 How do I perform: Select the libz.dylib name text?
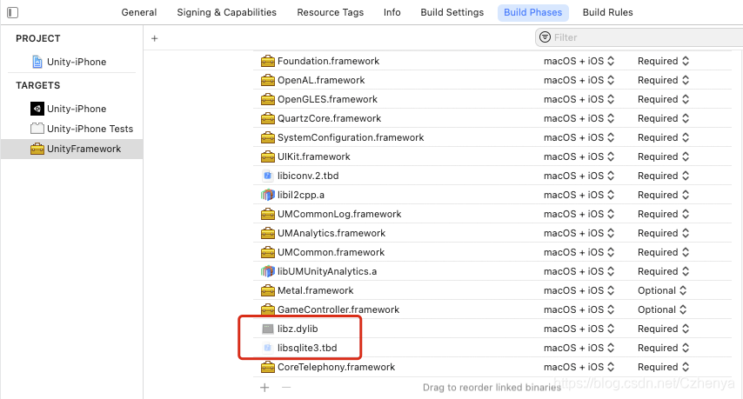[x=298, y=329]
